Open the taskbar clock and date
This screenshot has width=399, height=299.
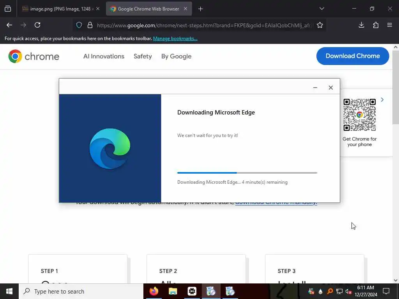pos(365,291)
